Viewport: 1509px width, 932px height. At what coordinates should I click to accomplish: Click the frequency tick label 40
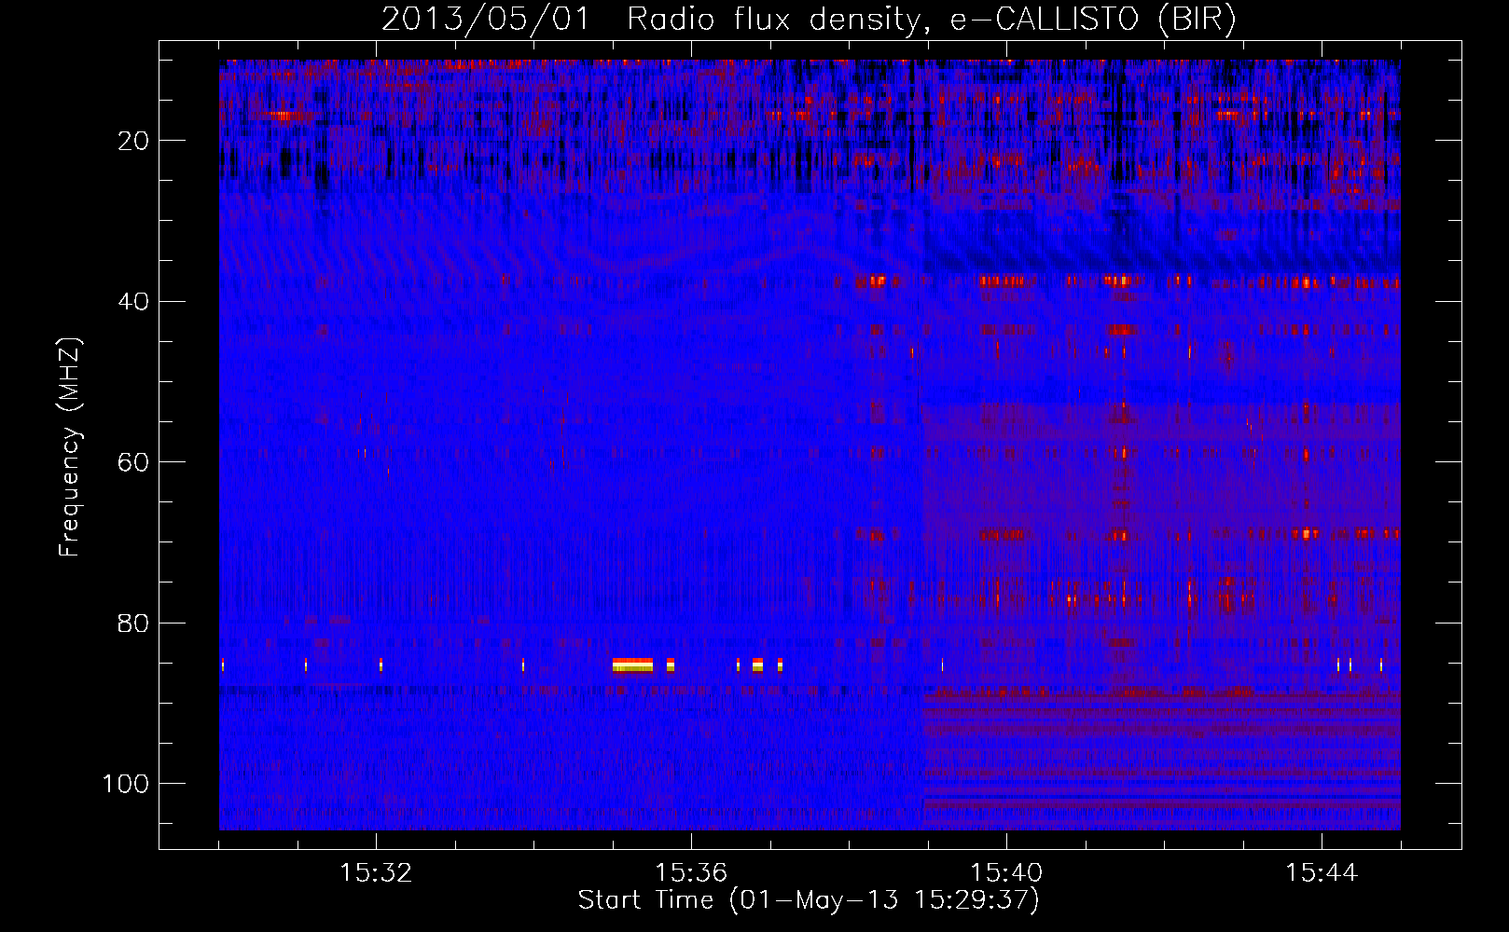pos(133,302)
